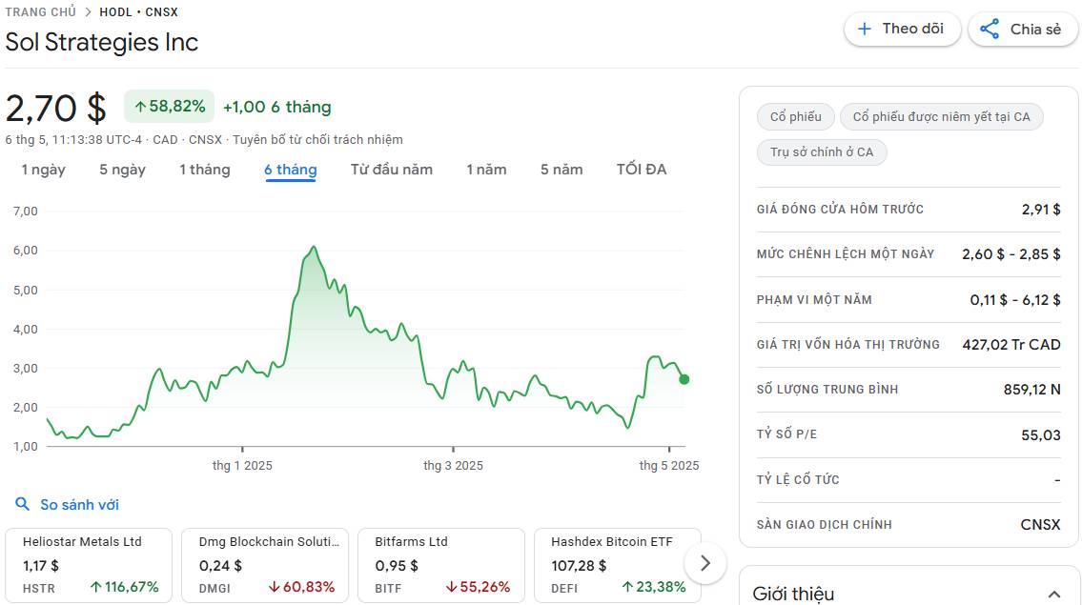Open the Bitfarms Ltd comparison card
The image size is (1082, 605).
pyautogui.click(x=441, y=566)
